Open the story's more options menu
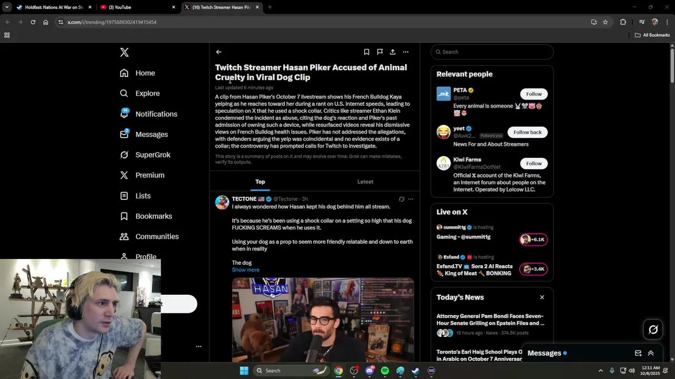Screen dimensions: 675x379 click(x=406, y=52)
